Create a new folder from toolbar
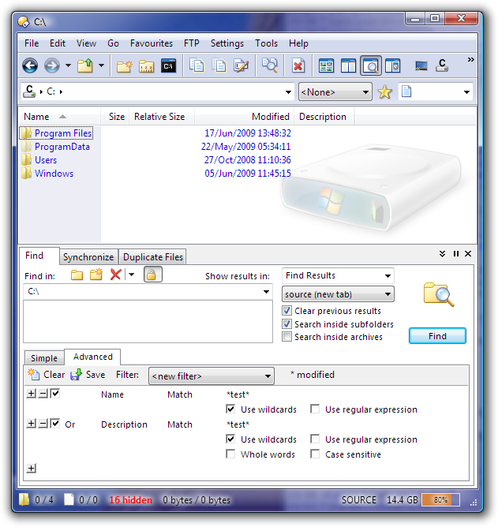 click(124, 66)
